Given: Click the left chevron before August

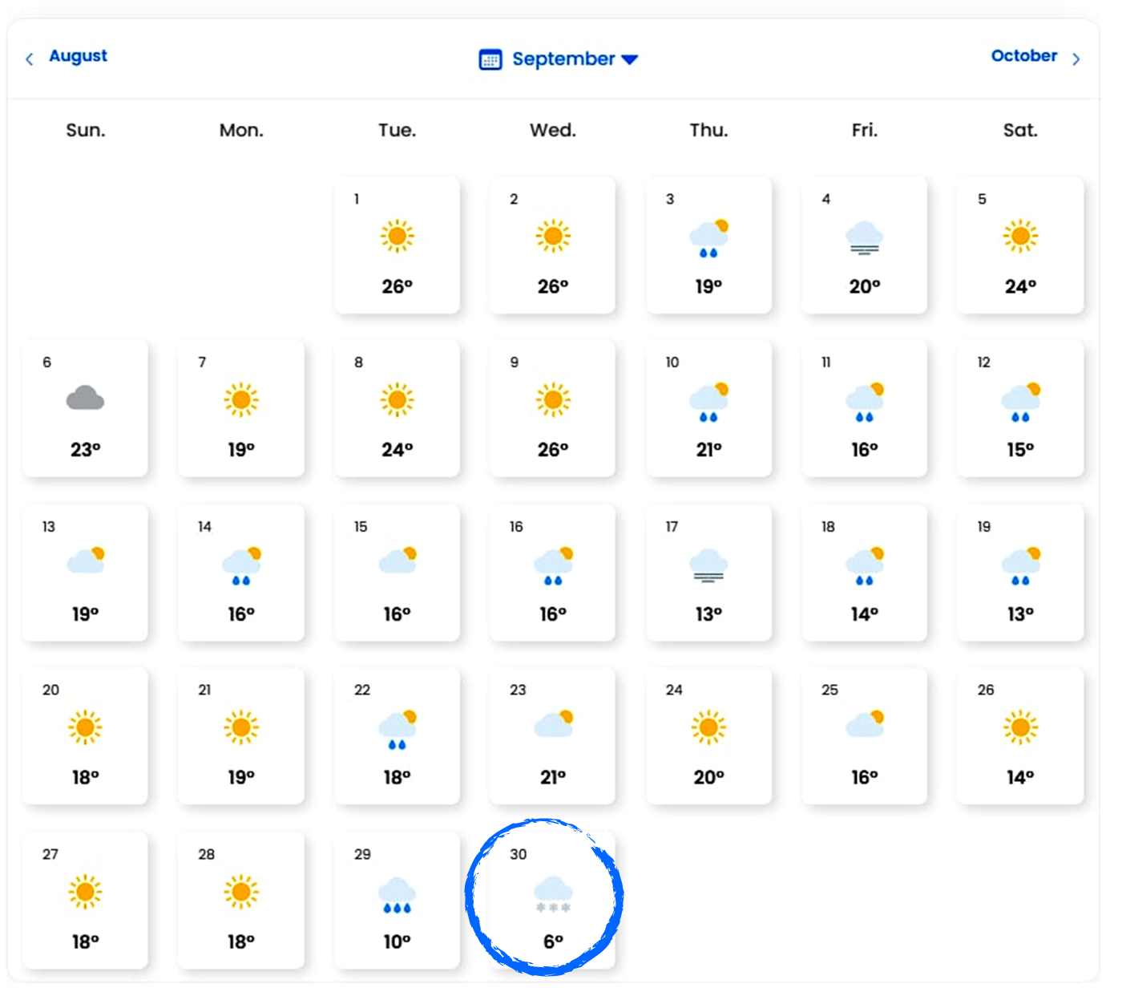Looking at the screenshot, I should [x=30, y=59].
